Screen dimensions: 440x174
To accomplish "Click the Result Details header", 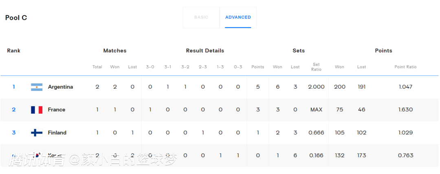I will coord(205,51).
